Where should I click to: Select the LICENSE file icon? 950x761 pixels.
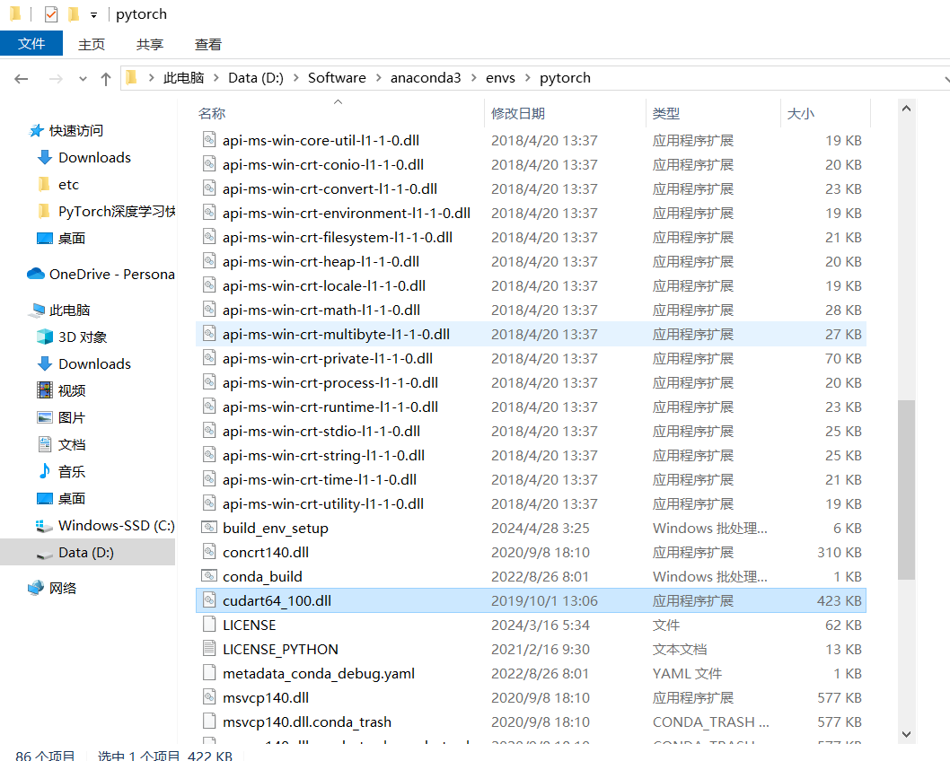pyautogui.click(x=209, y=625)
